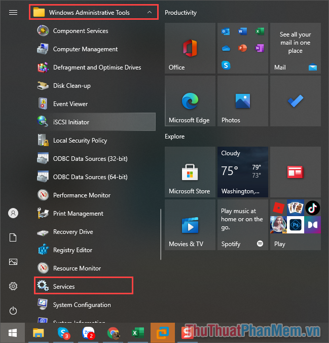Open File Explorer from the taskbar

pyautogui.click(x=38, y=333)
